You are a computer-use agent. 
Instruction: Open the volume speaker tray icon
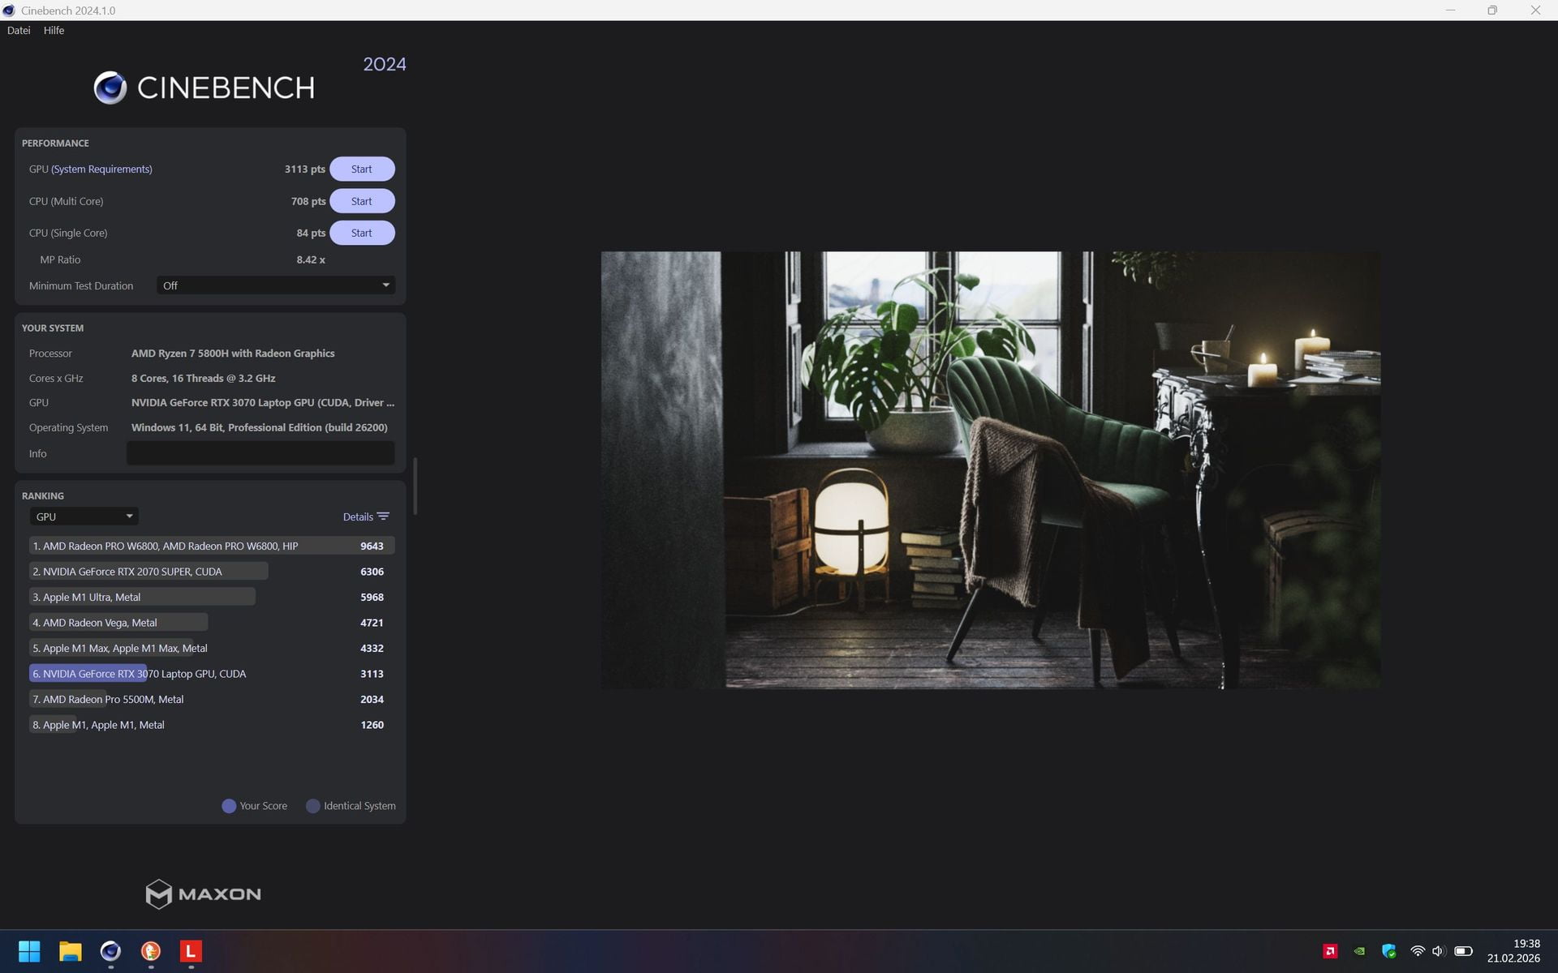[x=1439, y=951]
